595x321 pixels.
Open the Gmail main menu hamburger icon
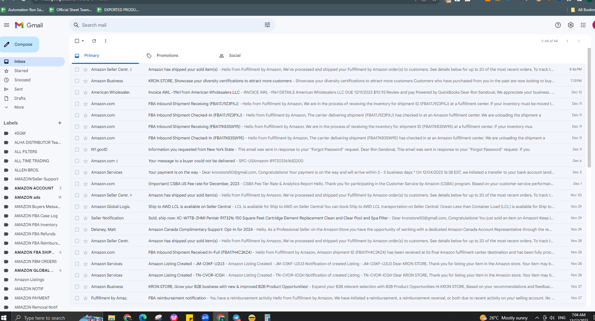click(6, 25)
